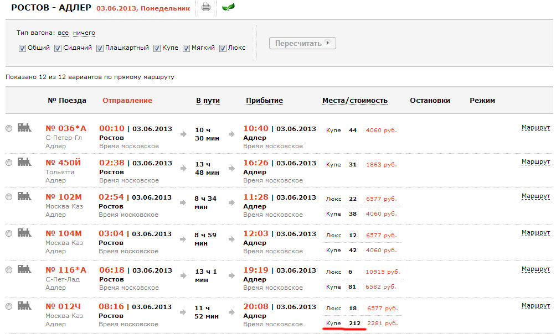Toggle the Плацкартный checkbox
The image size is (556, 334).
[100, 48]
